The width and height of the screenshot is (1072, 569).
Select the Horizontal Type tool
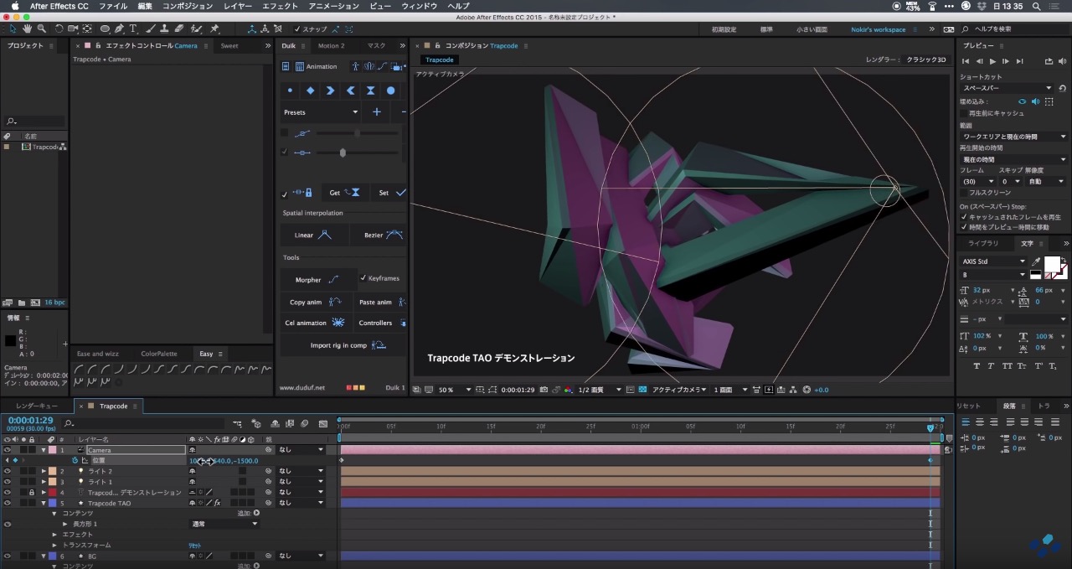pyautogui.click(x=133, y=29)
